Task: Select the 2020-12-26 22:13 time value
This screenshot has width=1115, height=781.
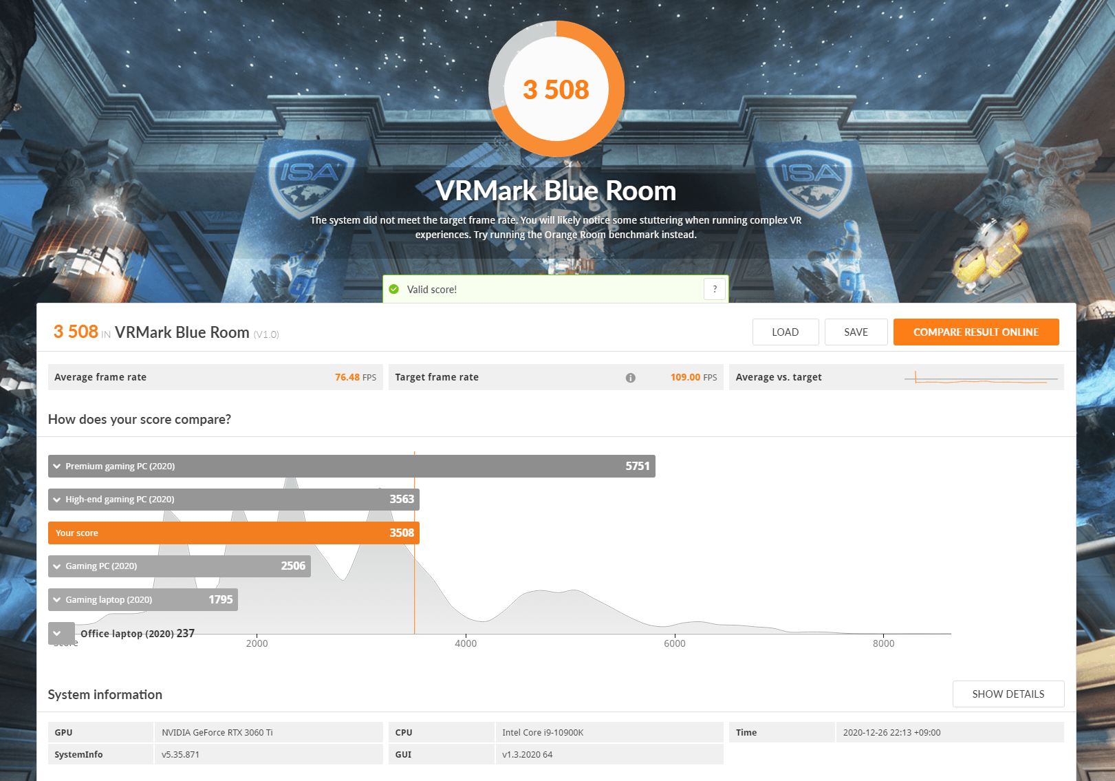Action: [x=892, y=732]
